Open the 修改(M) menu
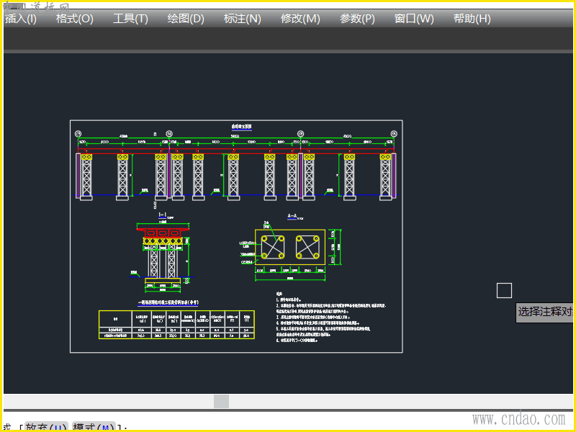 [300, 19]
